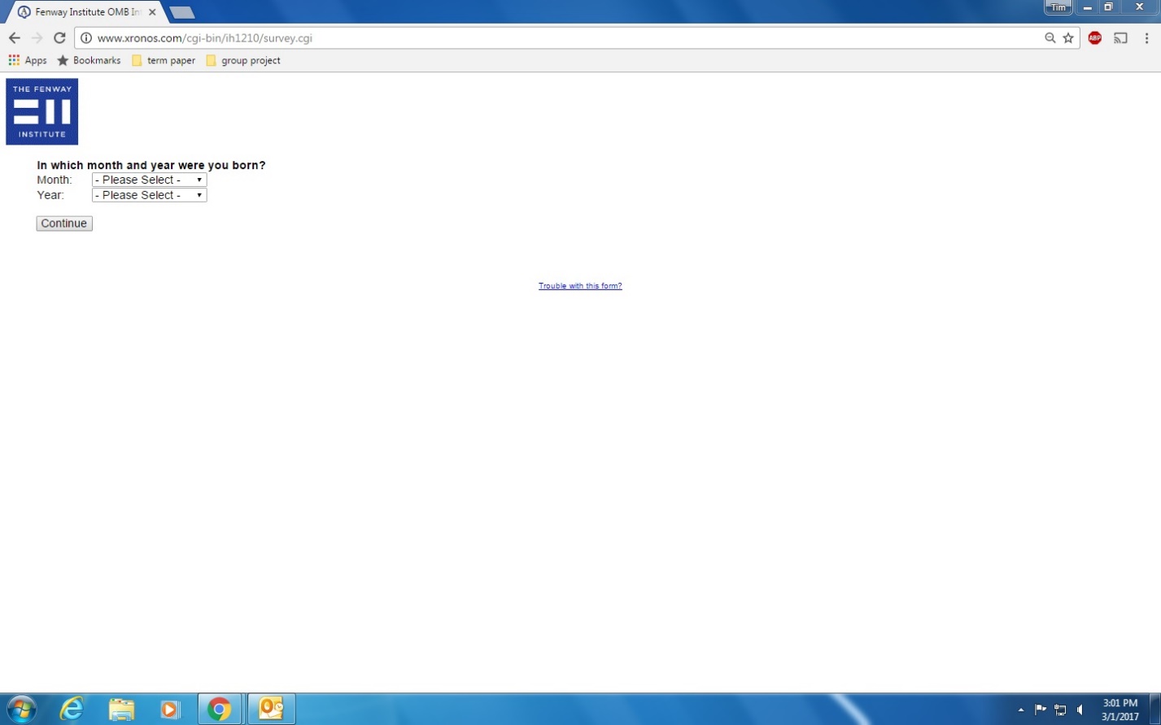Open the Windows Start menu
The width and height of the screenshot is (1161, 725).
point(21,709)
